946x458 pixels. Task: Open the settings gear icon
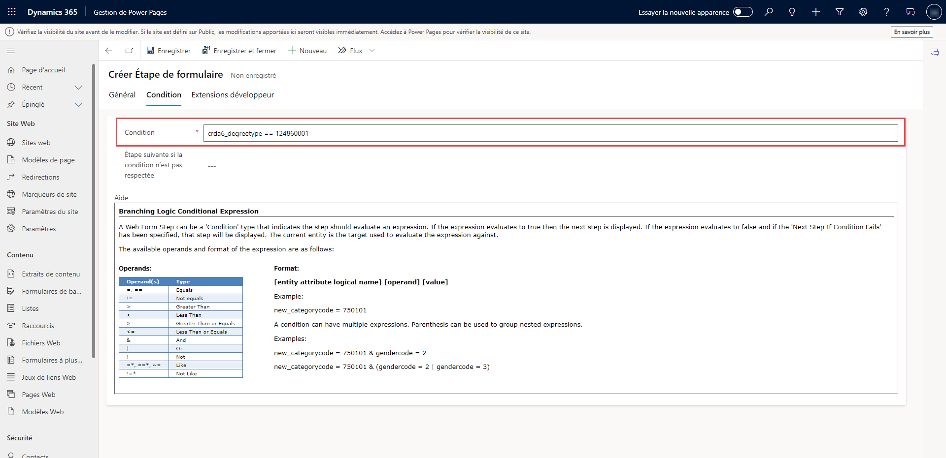[x=863, y=12]
